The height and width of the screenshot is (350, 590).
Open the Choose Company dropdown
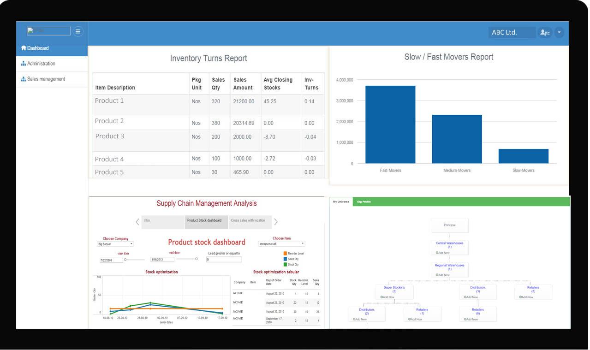point(115,244)
